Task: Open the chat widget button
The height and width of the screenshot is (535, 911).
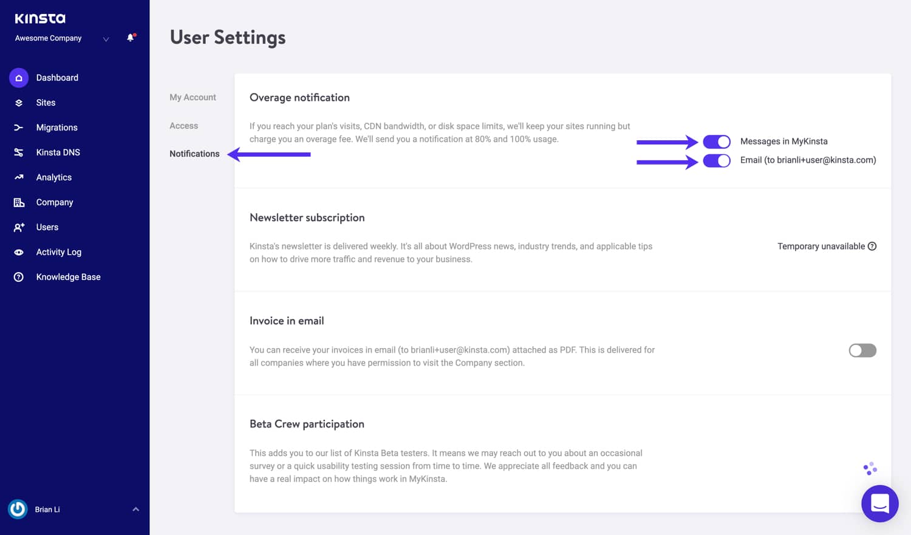Action: [x=879, y=503]
